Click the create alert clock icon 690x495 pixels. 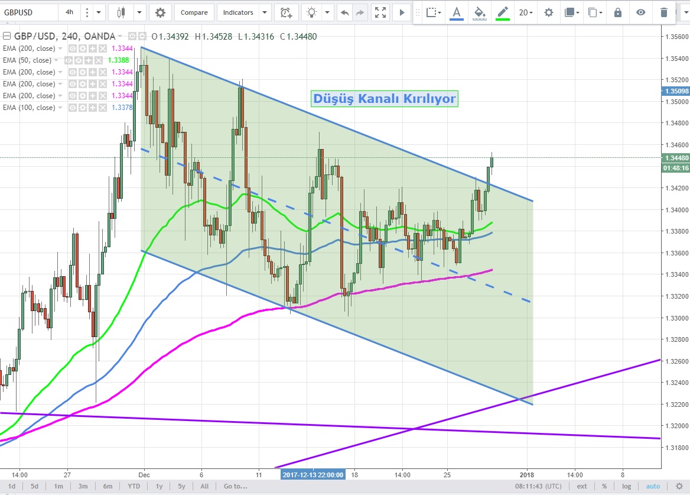[286, 12]
